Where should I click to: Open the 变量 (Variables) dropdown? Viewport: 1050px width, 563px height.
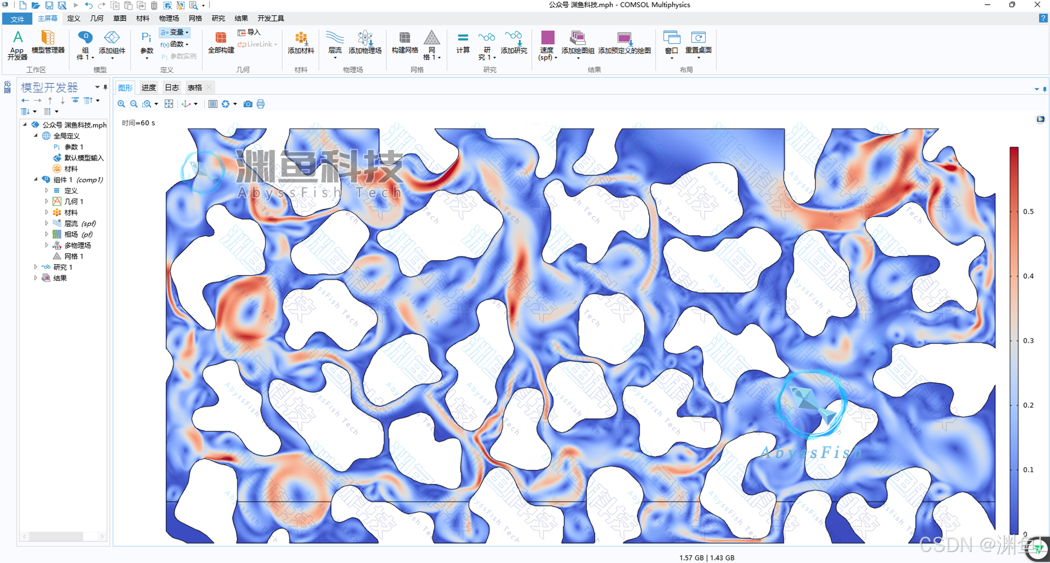174,33
